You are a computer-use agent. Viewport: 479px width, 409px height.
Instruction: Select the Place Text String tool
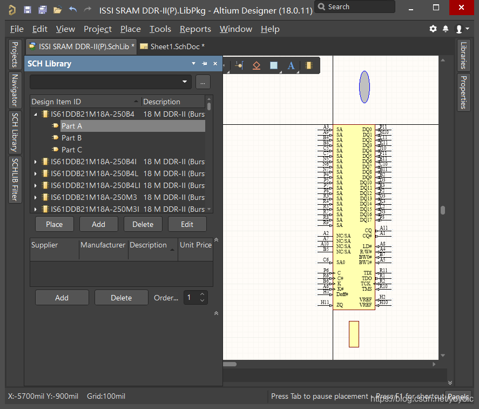pyautogui.click(x=291, y=65)
